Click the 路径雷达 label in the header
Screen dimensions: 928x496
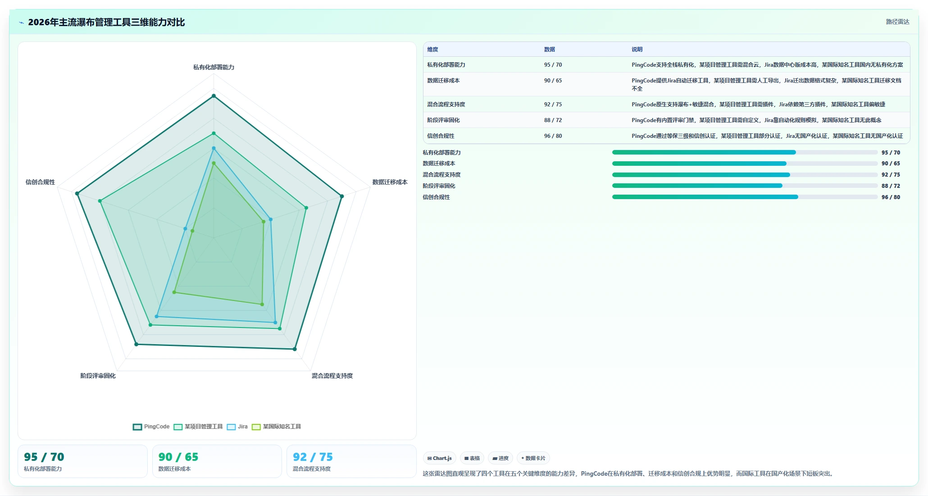click(897, 22)
